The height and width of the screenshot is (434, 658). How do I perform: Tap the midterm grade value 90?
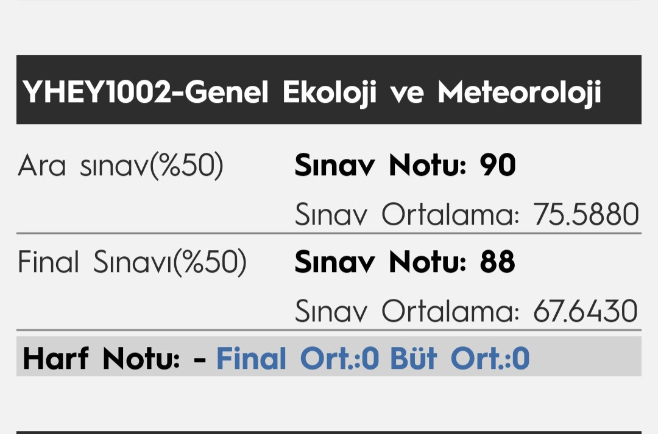click(498, 166)
